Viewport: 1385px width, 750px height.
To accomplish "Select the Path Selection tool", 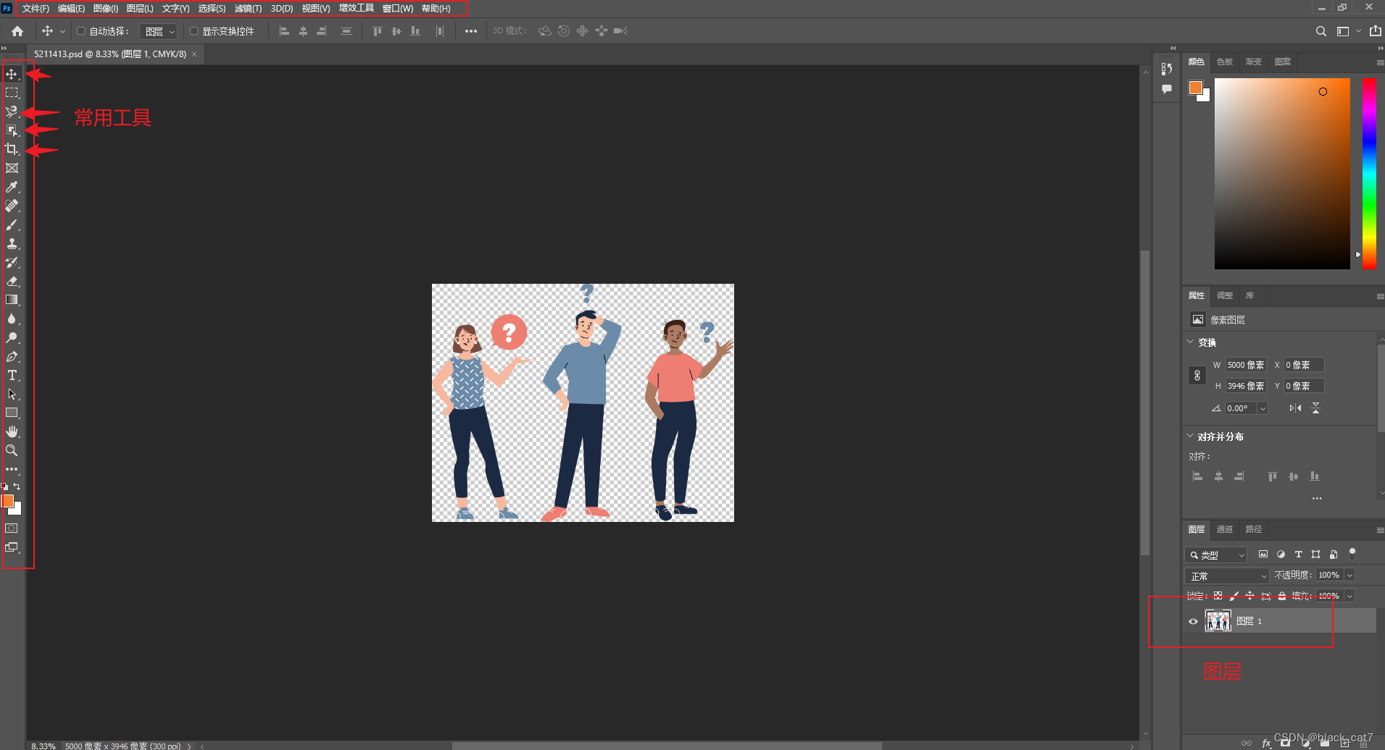I will pos(12,394).
